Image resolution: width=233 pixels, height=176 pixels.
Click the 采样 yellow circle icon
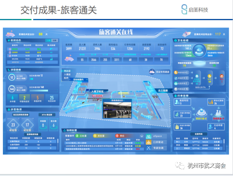(209, 76)
